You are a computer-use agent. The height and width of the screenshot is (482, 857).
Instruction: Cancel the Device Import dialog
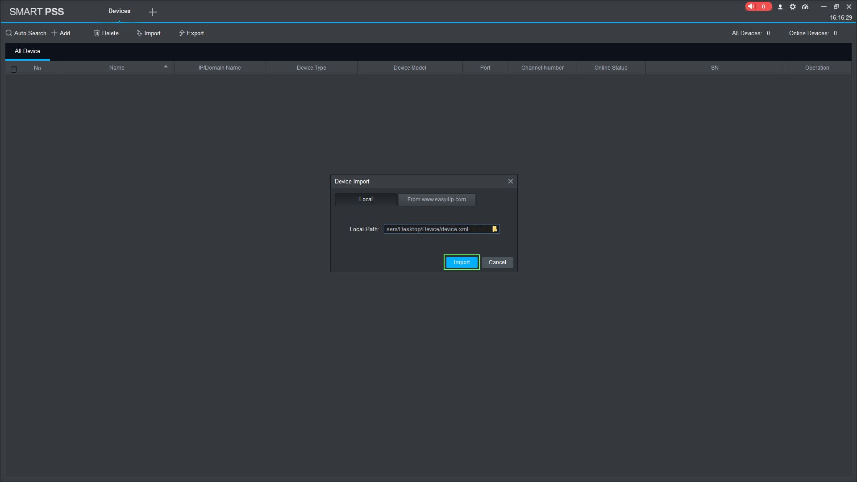pyautogui.click(x=497, y=262)
